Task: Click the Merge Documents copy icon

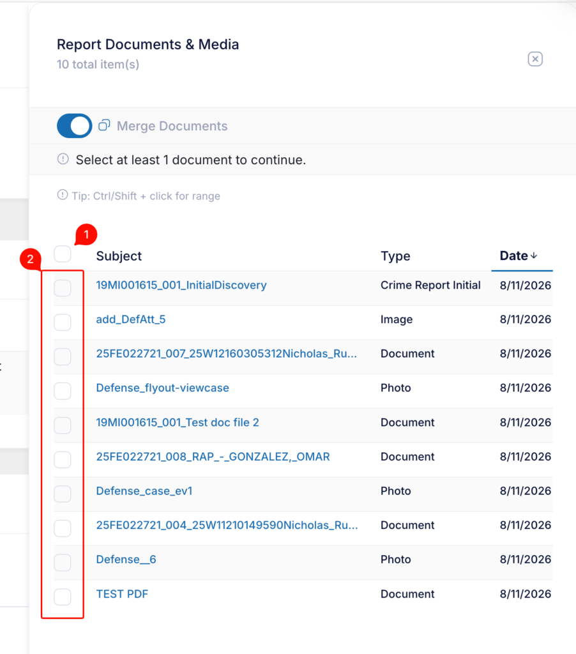Action: [104, 125]
